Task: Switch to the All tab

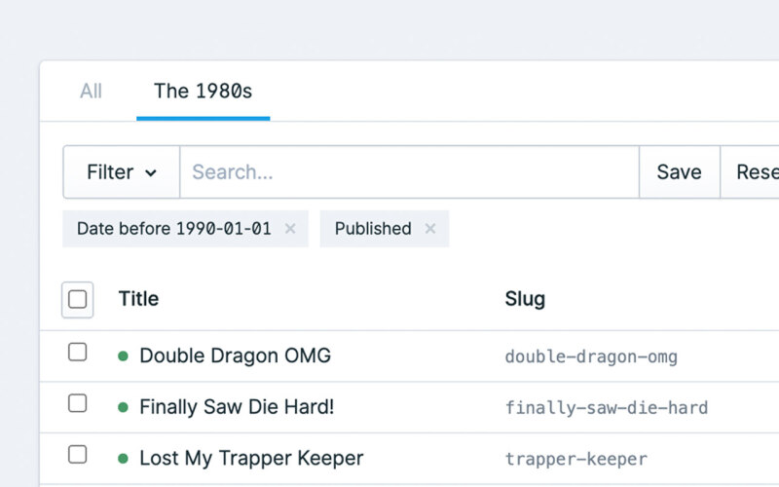Action: tap(91, 92)
